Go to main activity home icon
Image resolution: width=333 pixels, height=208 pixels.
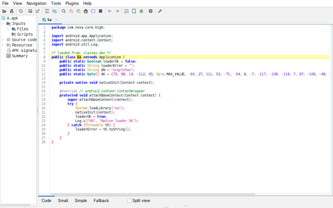click(x=86, y=11)
